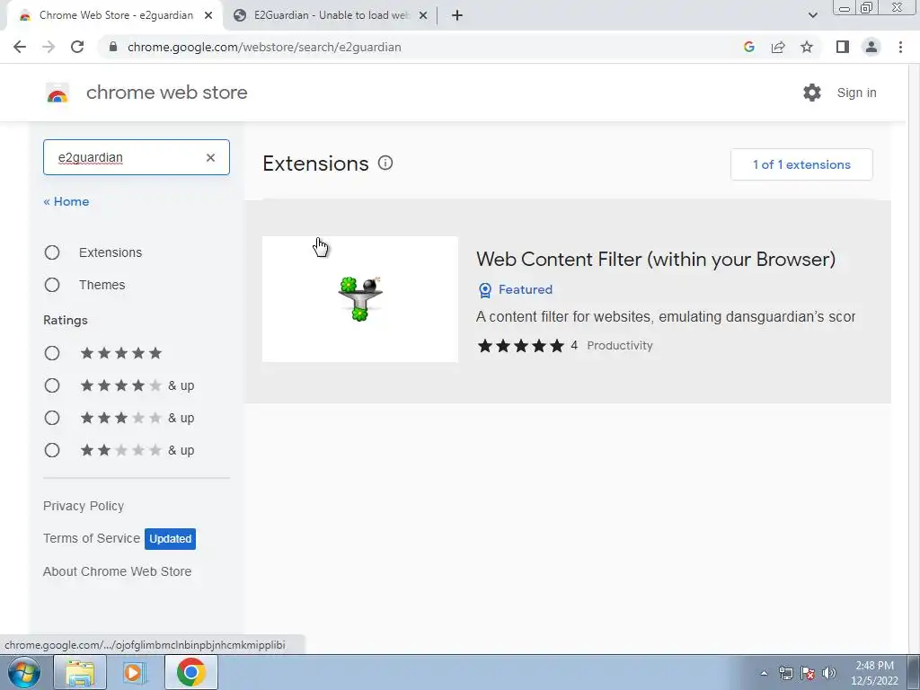Click the share page icon
This screenshot has height=690, width=920.
click(x=778, y=47)
